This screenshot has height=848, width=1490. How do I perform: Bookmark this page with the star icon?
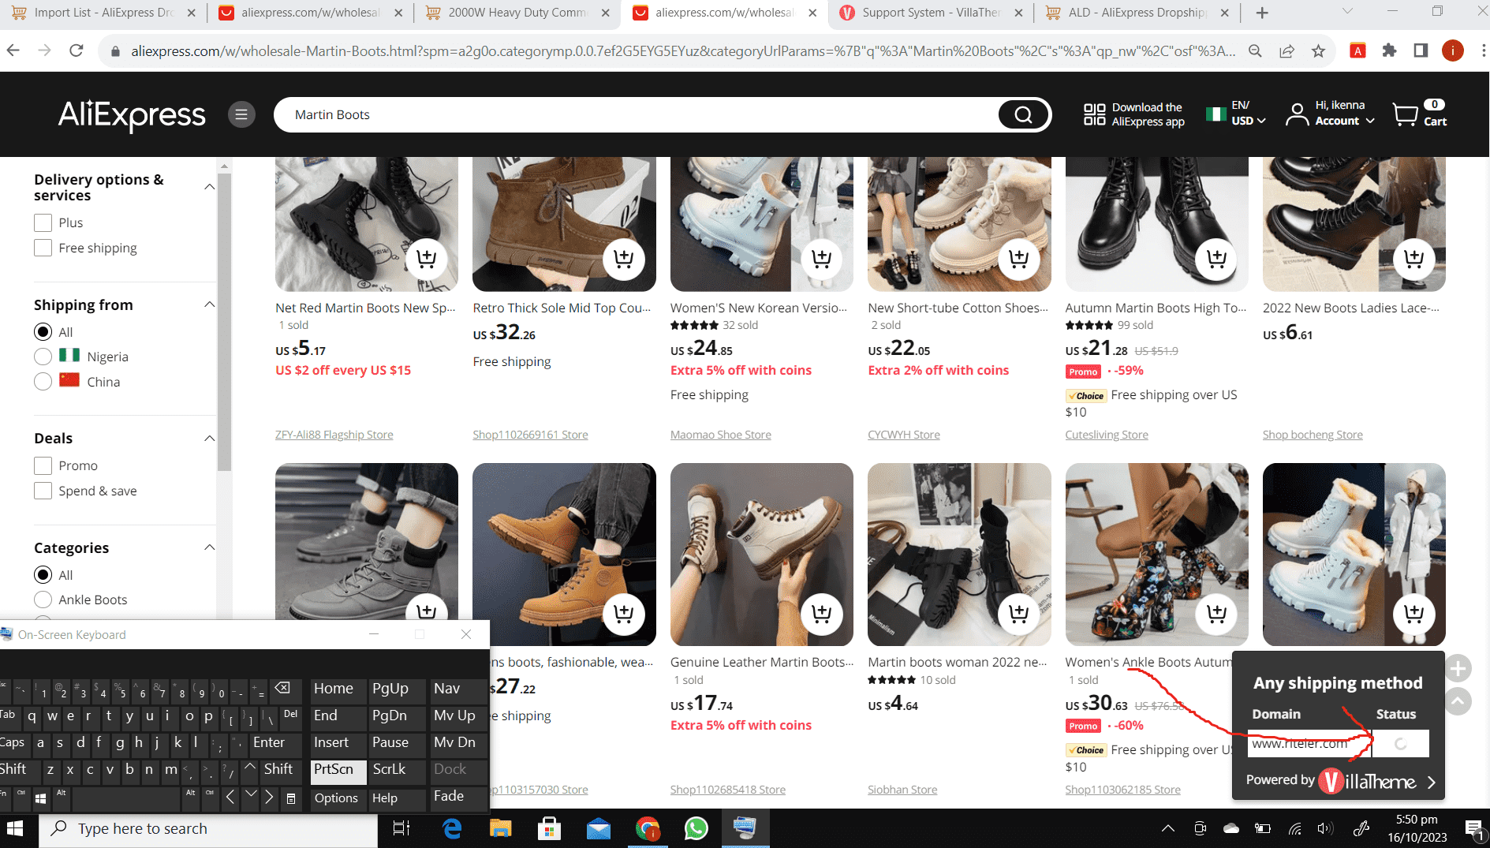coord(1318,51)
